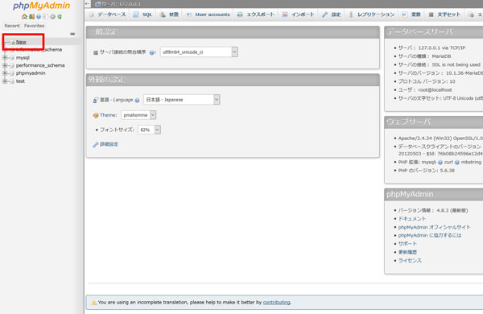Select the test database in tree
This screenshot has width=483, height=314.
(x=20, y=81)
